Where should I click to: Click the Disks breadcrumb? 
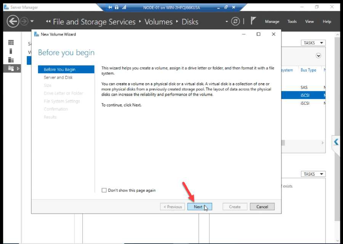(x=190, y=22)
